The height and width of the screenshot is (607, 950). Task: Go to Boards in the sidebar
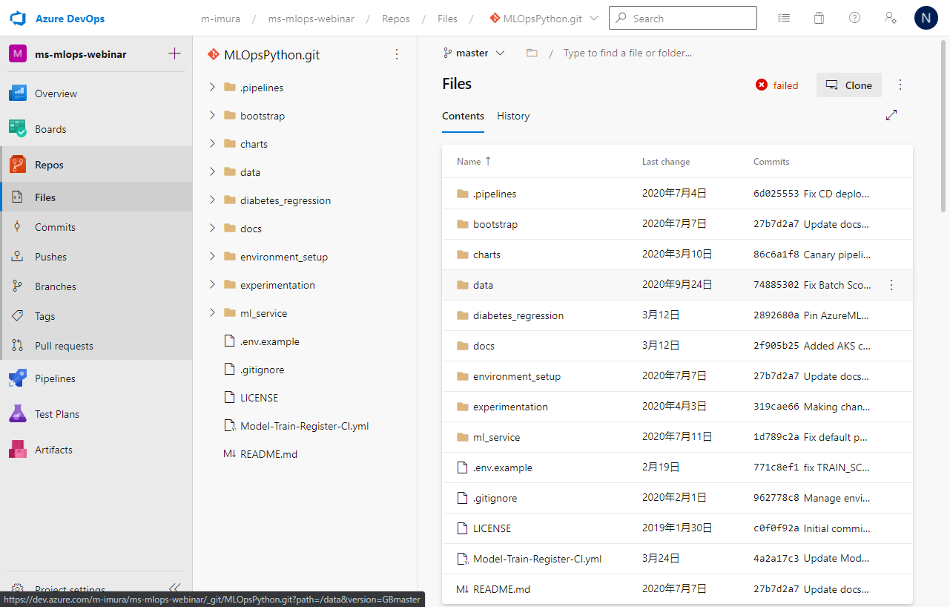96,129
